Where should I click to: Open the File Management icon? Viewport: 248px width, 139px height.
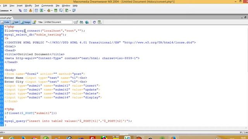tap(81, 22)
